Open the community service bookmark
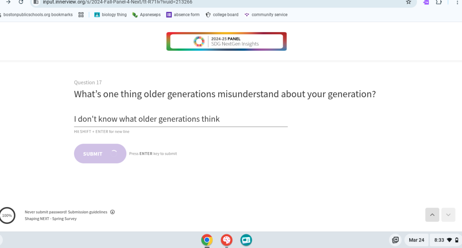The height and width of the screenshot is (248, 462). pos(266,15)
